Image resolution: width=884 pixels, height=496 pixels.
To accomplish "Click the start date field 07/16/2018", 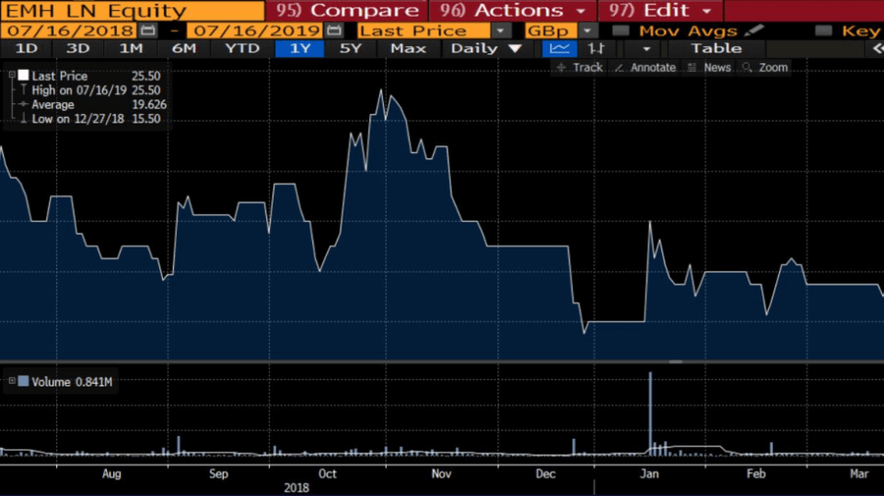I will pos(71,30).
